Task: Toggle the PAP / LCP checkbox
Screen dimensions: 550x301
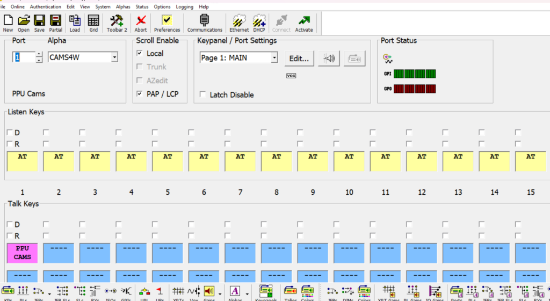Action: 140,94
